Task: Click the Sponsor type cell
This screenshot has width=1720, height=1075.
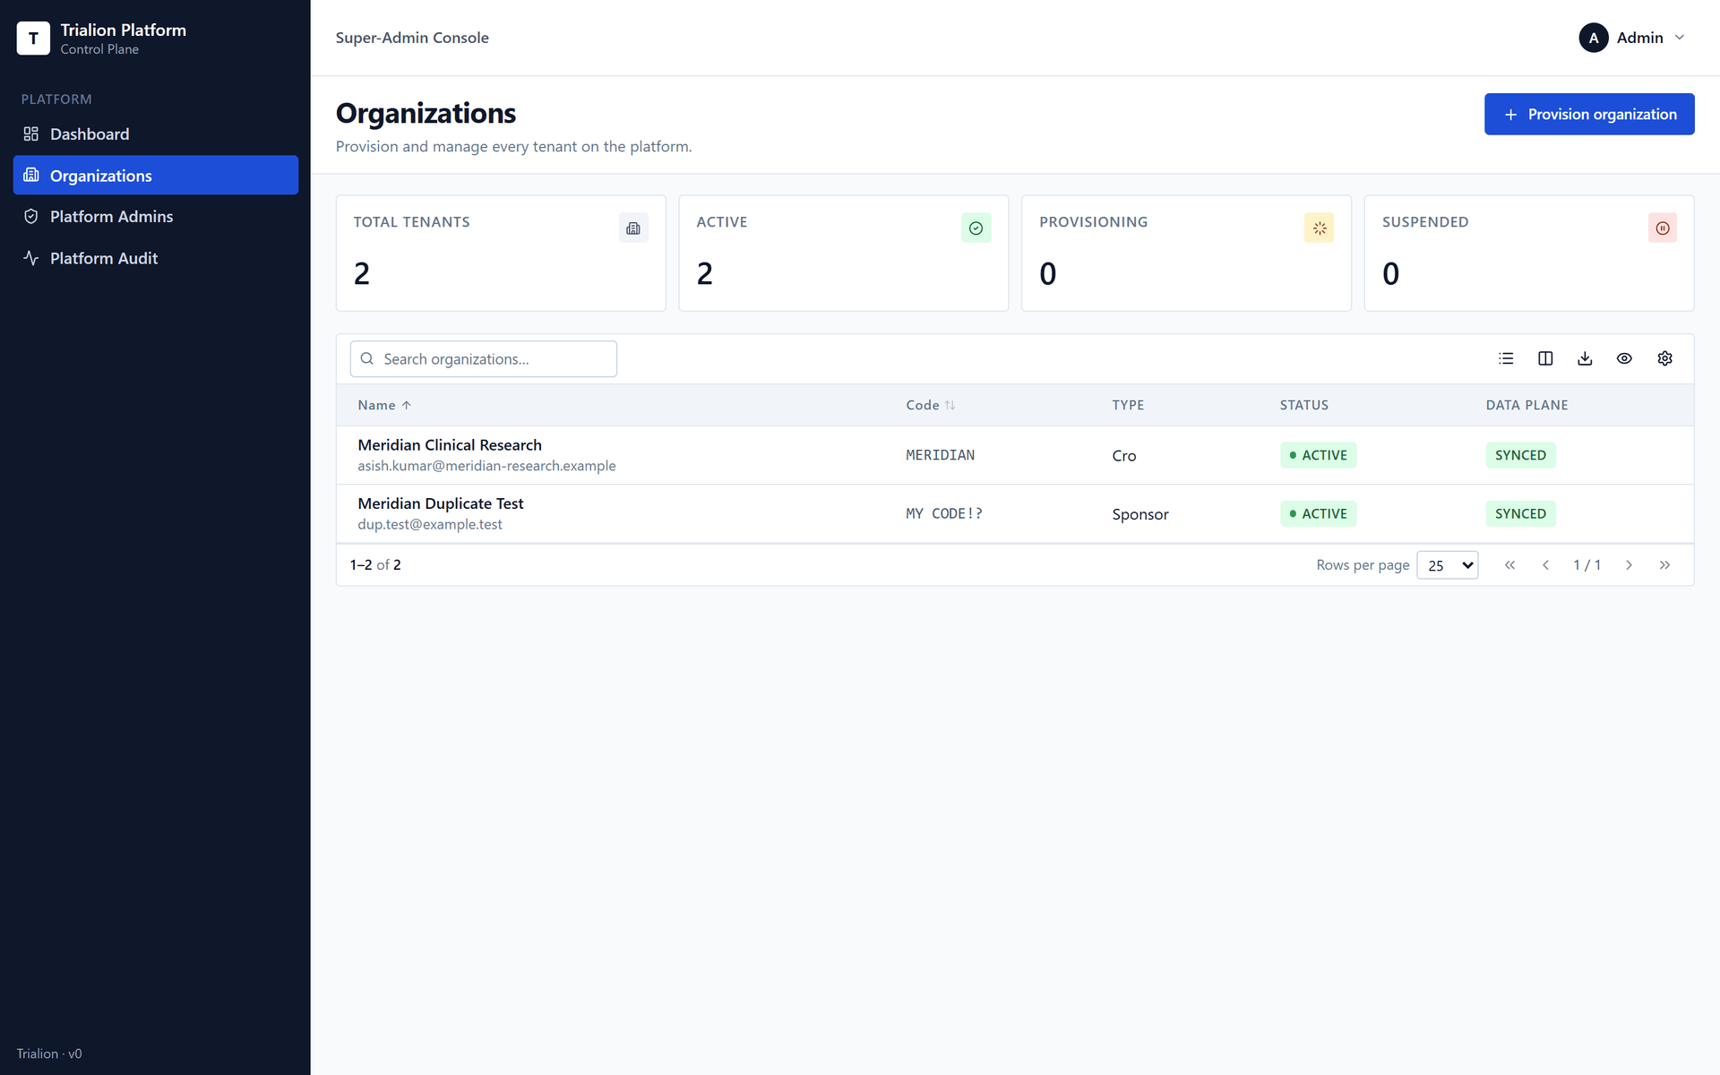Action: (1140, 514)
